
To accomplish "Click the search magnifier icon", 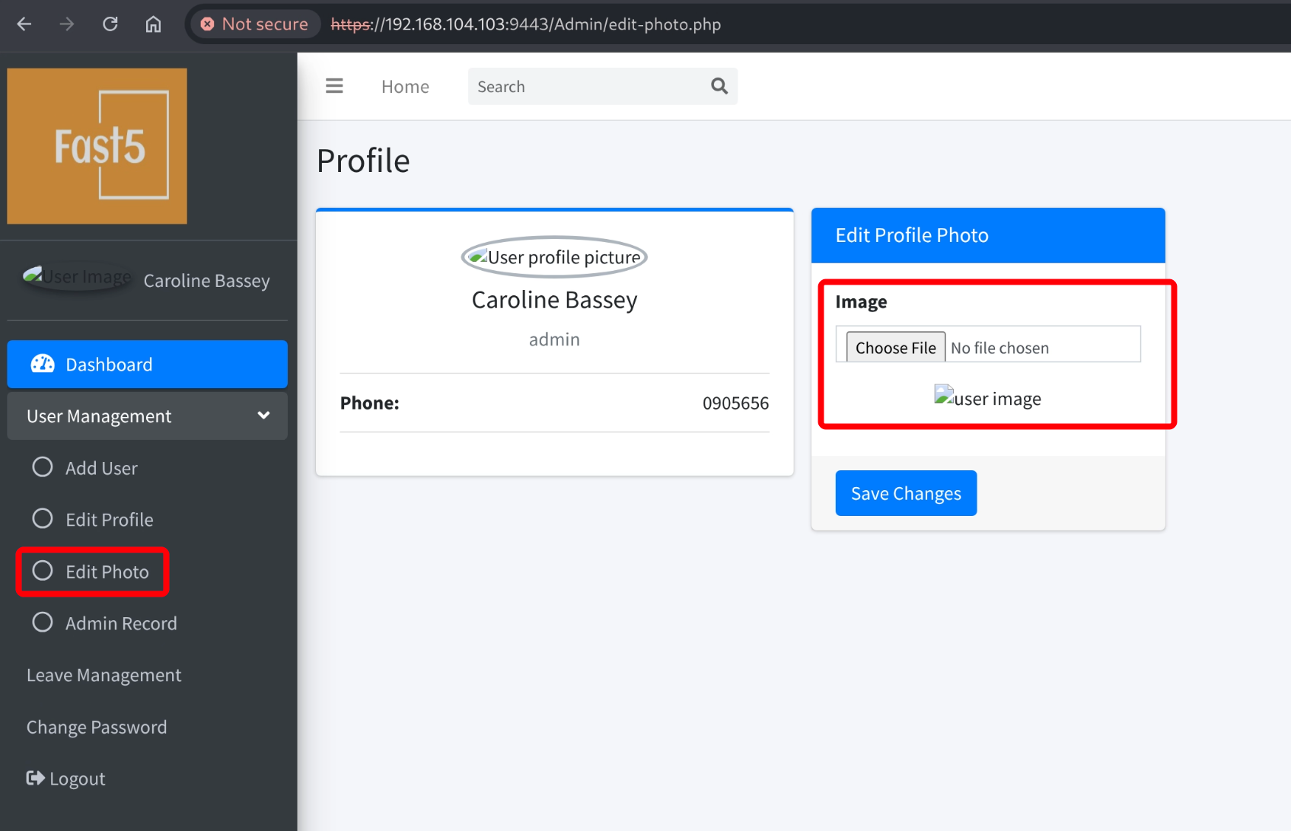I will pyautogui.click(x=719, y=86).
